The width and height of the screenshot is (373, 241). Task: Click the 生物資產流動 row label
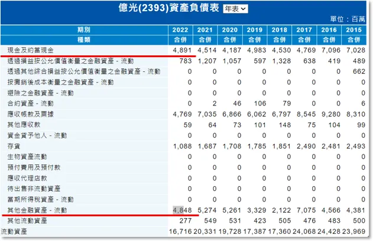[x=27, y=157]
